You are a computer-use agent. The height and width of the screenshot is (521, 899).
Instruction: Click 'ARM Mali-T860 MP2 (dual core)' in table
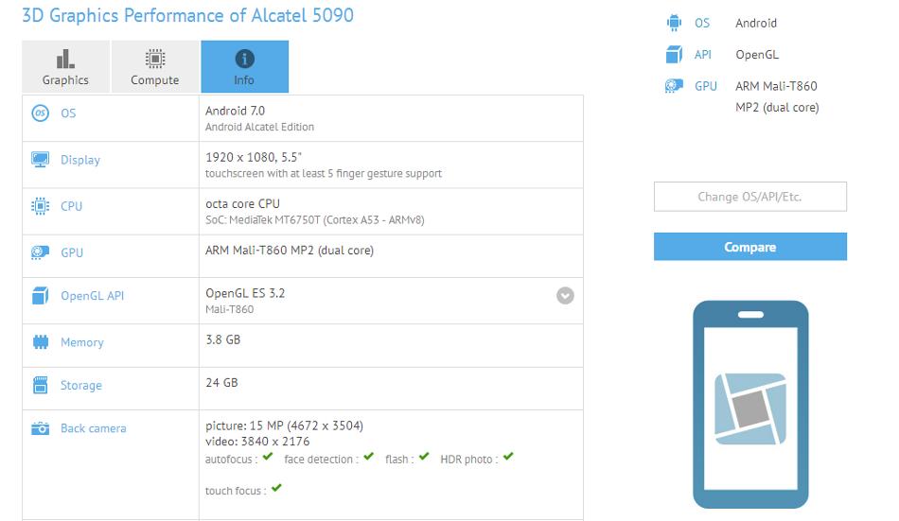point(290,251)
